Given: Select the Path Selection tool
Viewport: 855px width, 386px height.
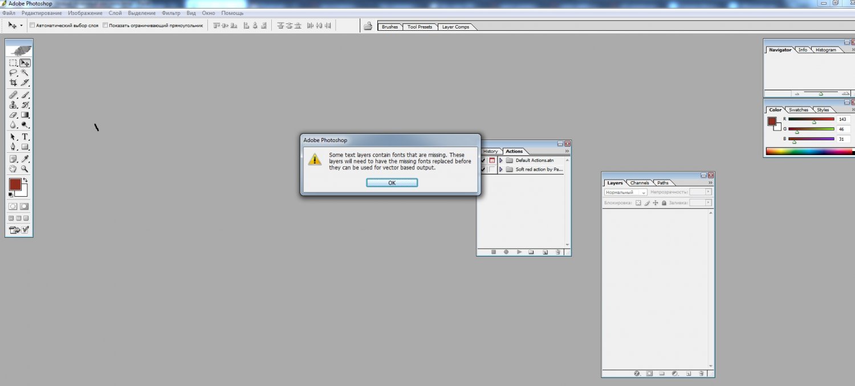Looking at the screenshot, I should coord(13,137).
